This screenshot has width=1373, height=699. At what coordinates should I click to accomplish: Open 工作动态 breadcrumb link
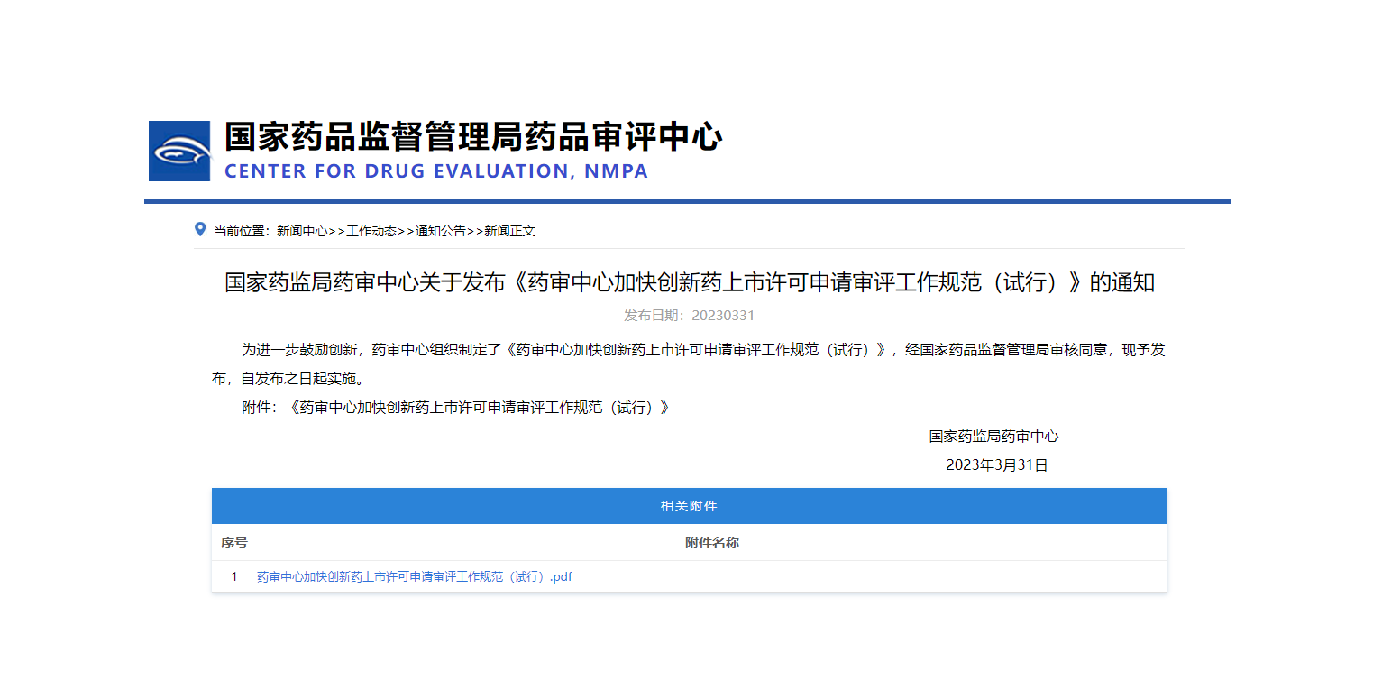(371, 231)
